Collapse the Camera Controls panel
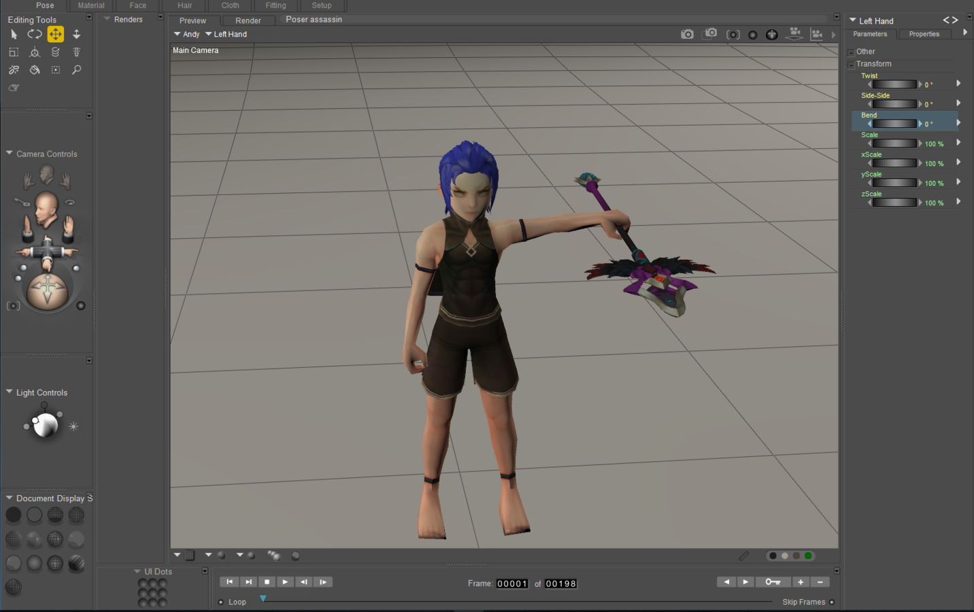The height and width of the screenshot is (612, 974). point(10,154)
